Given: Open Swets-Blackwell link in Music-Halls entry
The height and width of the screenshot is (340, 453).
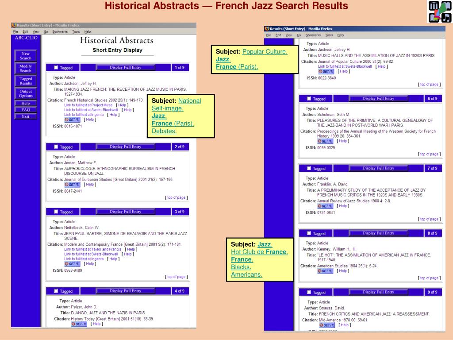Looking at the screenshot, I should [345, 66].
